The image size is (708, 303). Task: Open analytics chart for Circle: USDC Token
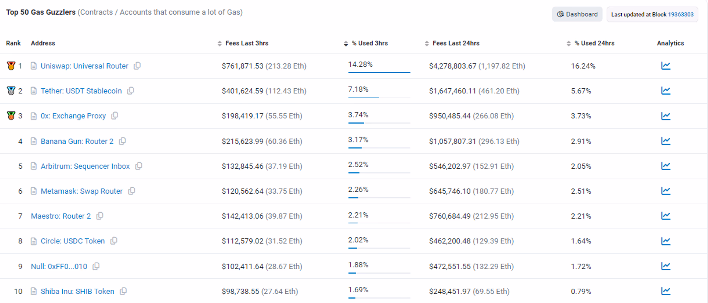click(666, 241)
